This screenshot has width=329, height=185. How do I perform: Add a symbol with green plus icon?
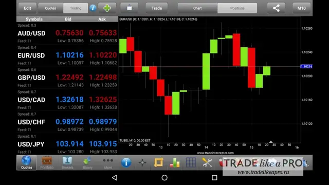tap(107, 8)
